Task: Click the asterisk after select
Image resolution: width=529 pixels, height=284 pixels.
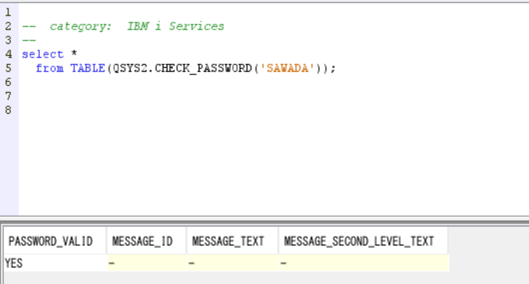Action: click(74, 53)
